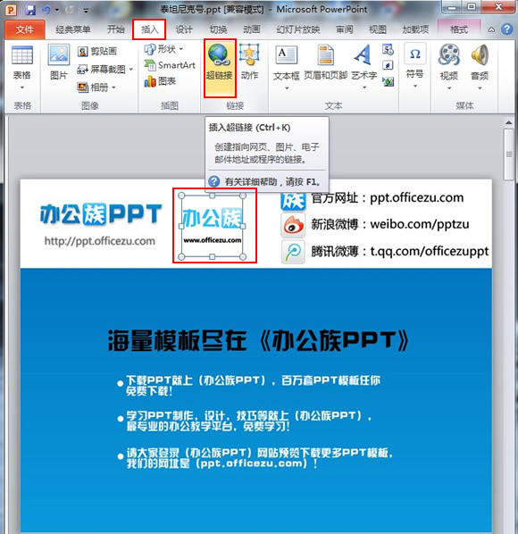Switch to the 经典菜单 tab
The width and height of the screenshot is (518, 534).
point(73,29)
